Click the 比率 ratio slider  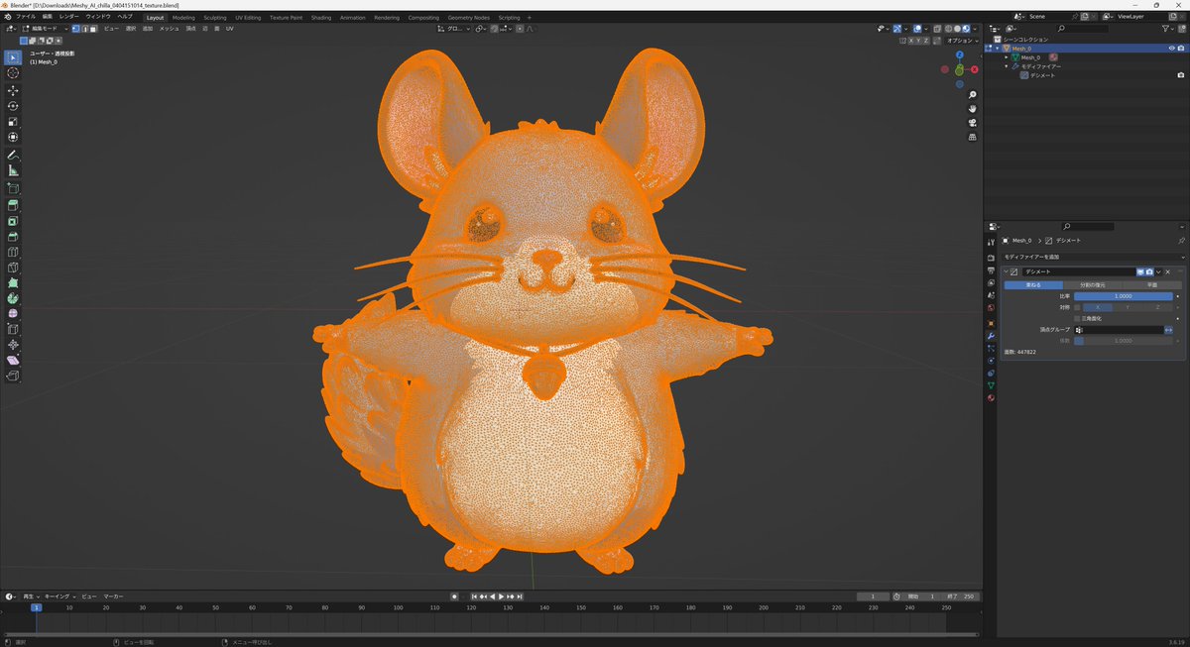(x=1123, y=296)
